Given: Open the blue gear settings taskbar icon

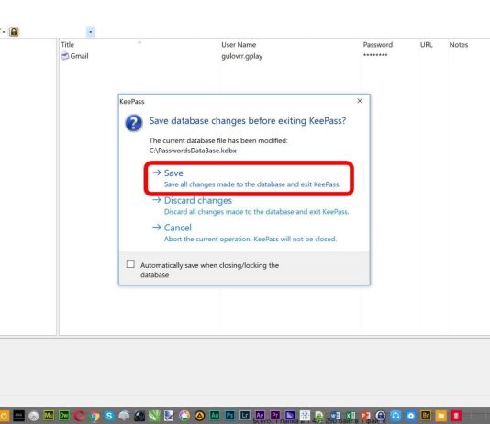Looking at the screenshot, I should 410,416.
